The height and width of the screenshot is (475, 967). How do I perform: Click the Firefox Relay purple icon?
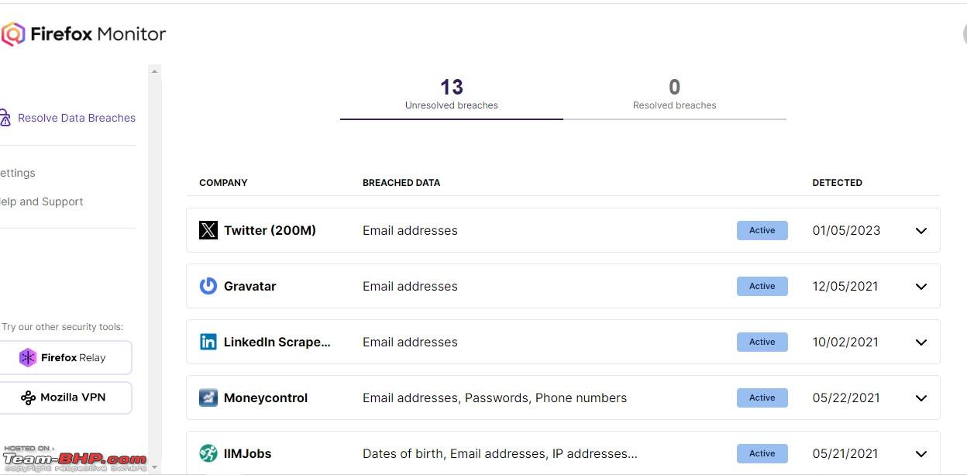point(28,357)
